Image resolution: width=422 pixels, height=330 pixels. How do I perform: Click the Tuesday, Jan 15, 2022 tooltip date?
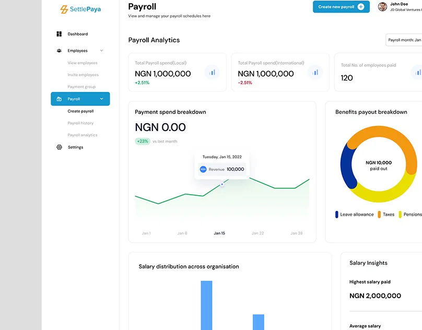pyautogui.click(x=222, y=157)
